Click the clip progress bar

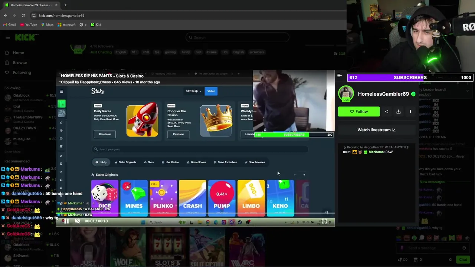(195, 214)
